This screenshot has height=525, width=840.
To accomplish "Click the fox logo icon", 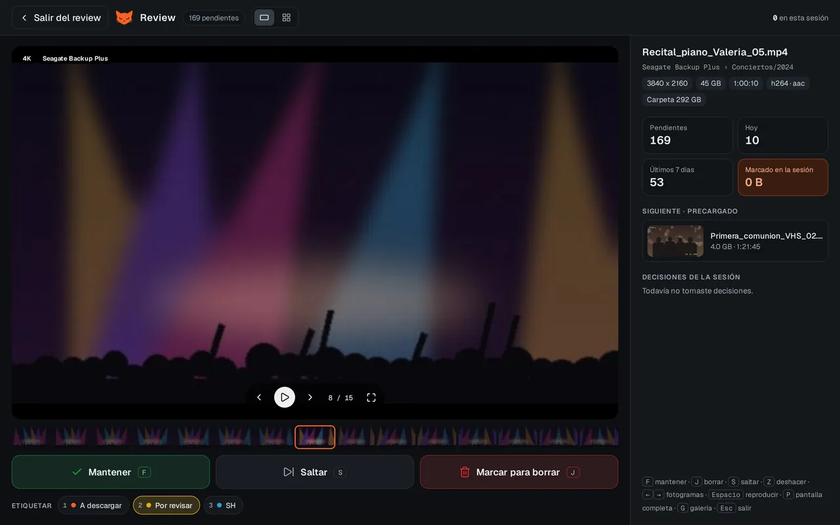I will (124, 18).
